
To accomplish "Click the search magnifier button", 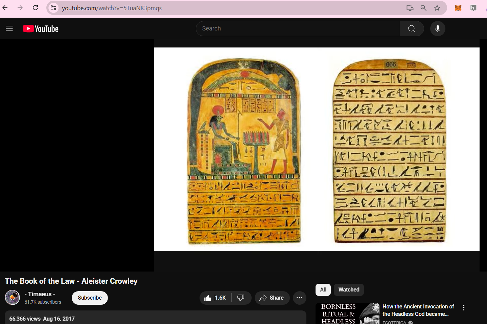I will click(412, 28).
